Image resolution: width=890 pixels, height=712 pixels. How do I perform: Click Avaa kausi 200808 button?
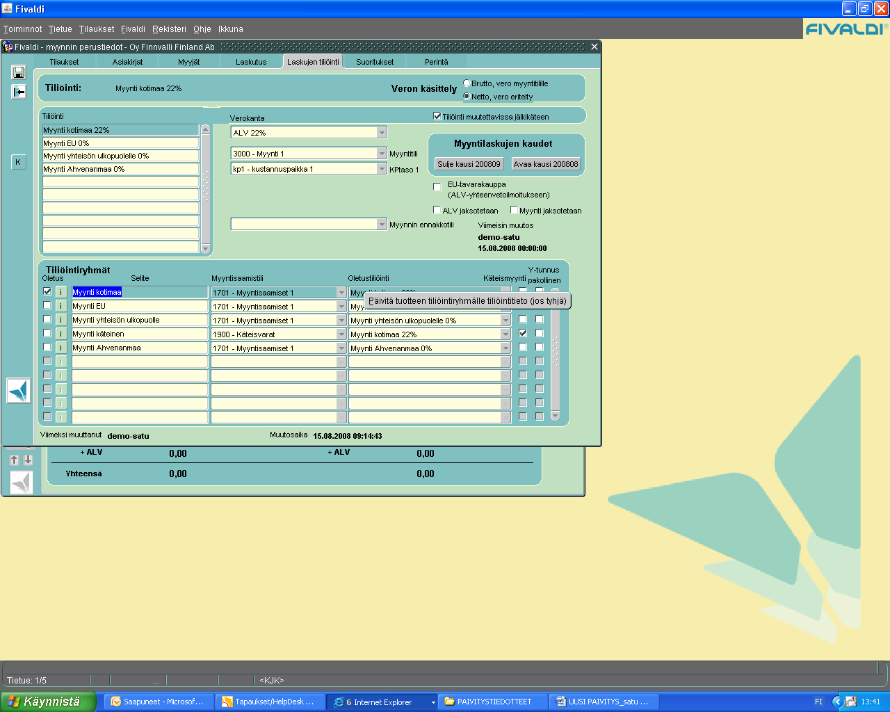[546, 164]
